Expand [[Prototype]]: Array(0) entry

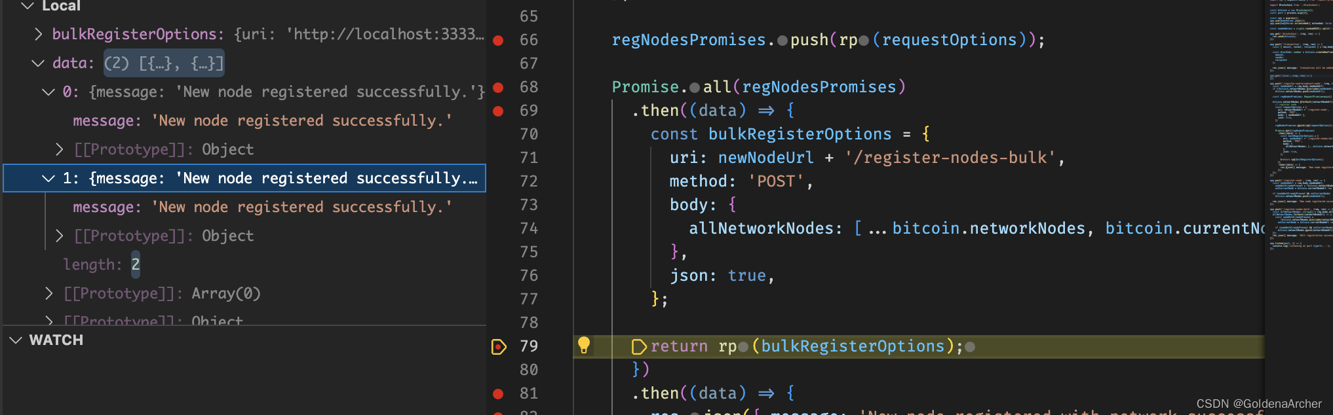click(x=49, y=294)
